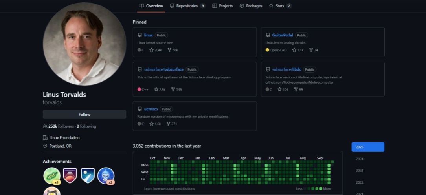The image size is (426, 195).
Task: Click the Packages cube icon
Action: coord(242,6)
